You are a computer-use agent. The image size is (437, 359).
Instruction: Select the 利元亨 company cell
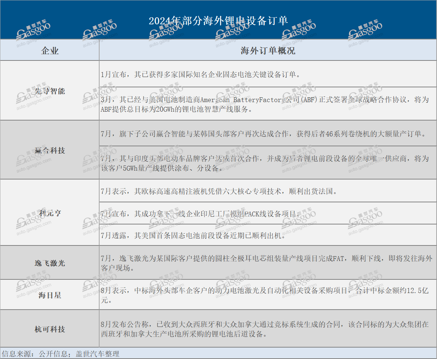pos(50,213)
